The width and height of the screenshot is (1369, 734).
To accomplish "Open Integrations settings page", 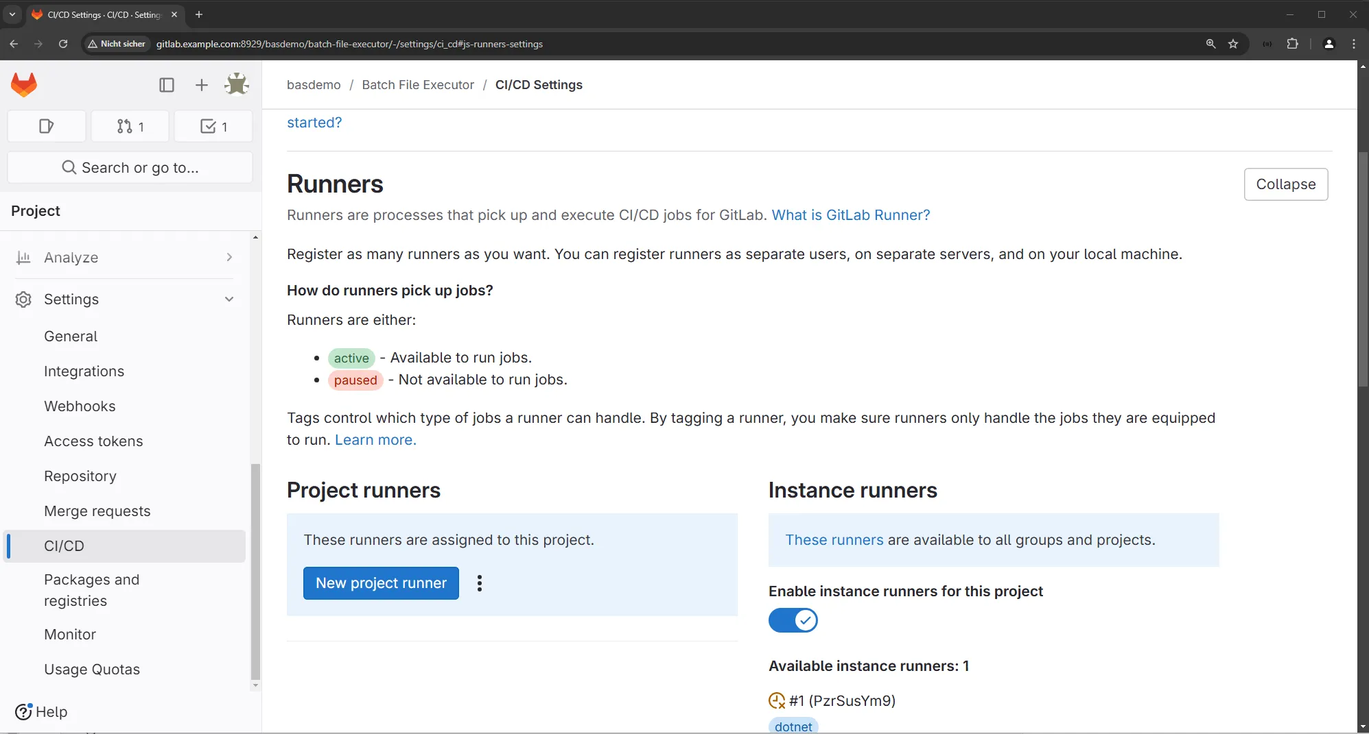I will [x=84, y=371].
